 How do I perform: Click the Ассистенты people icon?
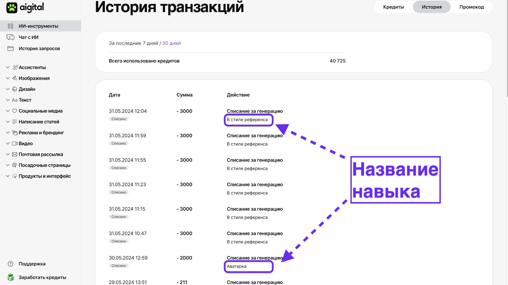click(15, 67)
